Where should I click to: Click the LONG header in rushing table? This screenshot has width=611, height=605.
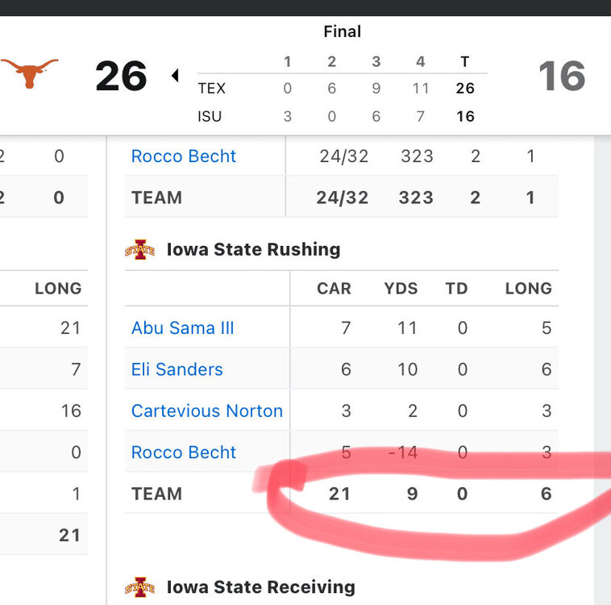(x=528, y=288)
